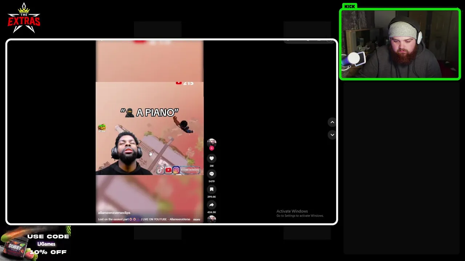The width and height of the screenshot is (465, 261).
Task: Share the video using the arrow icon
Action: pyautogui.click(x=211, y=205)
